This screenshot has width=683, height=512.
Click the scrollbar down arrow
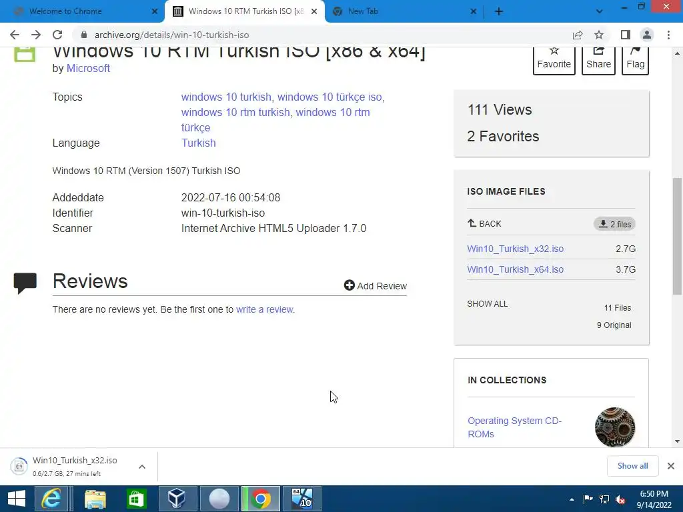pos(678,441)
